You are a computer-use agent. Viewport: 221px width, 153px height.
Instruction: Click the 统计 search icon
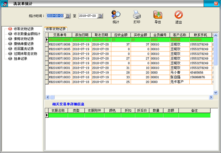(x=116, y=14)
